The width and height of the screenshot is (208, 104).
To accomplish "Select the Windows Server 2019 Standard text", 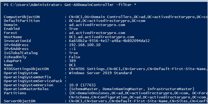I will pos(100,73).
